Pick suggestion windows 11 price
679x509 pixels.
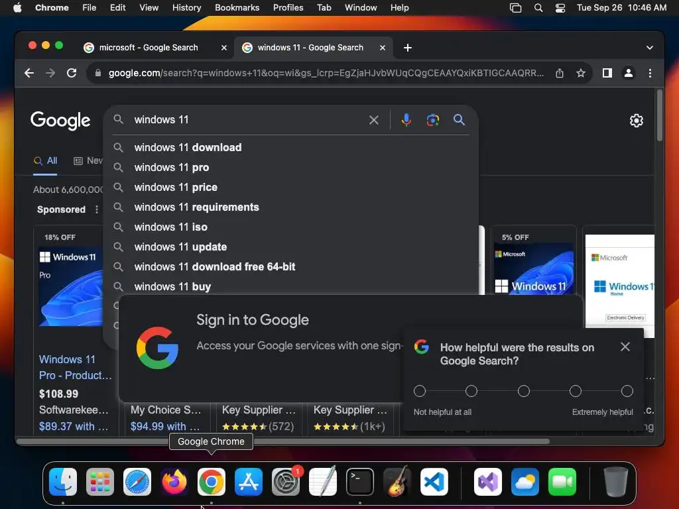290,188
